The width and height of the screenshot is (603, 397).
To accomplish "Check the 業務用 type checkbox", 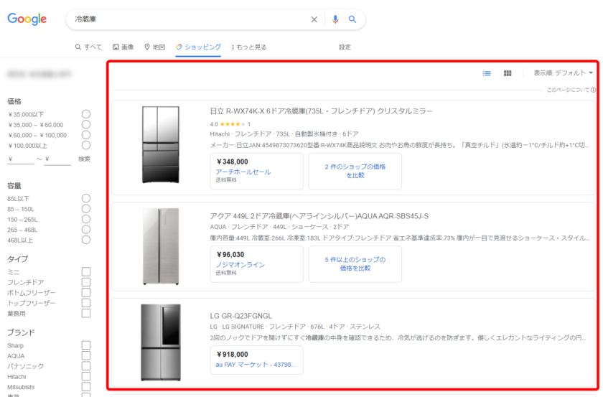I will point(86,314).
